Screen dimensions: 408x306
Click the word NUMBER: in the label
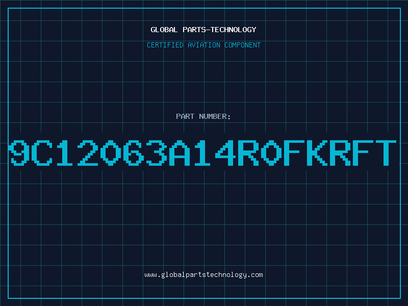click(x=215, y=116)
